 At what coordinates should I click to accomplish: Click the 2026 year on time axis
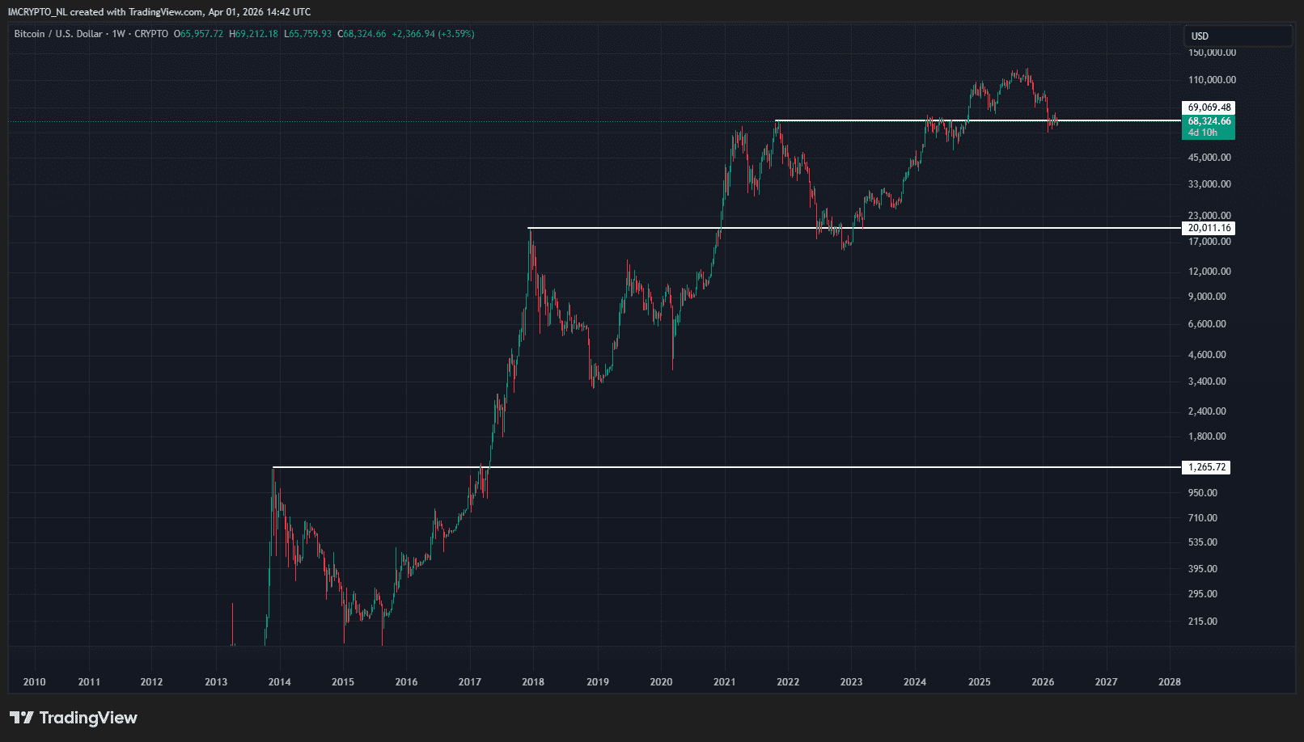[1043, 682]
